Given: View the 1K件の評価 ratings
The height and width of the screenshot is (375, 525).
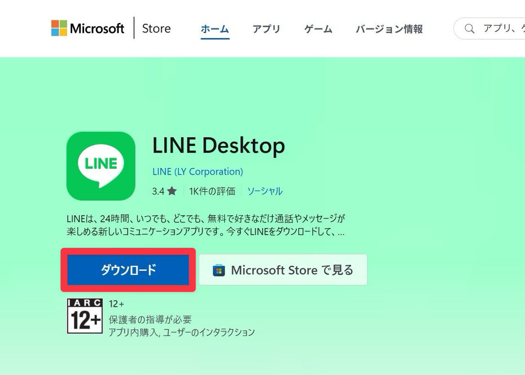Looking at the screenshot, I should (x=213, y=191).
